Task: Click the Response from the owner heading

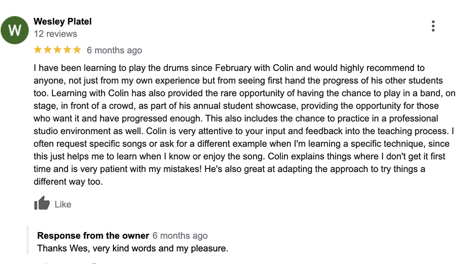Action: (x=93, y=236)
